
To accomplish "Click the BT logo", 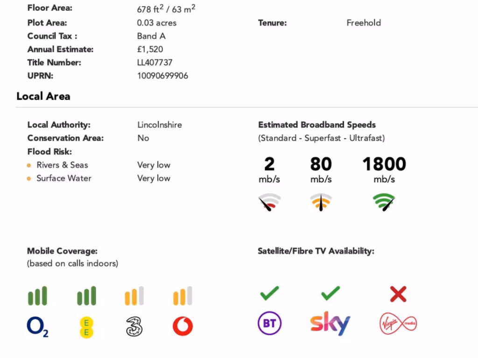I will [x=269, y=324].
